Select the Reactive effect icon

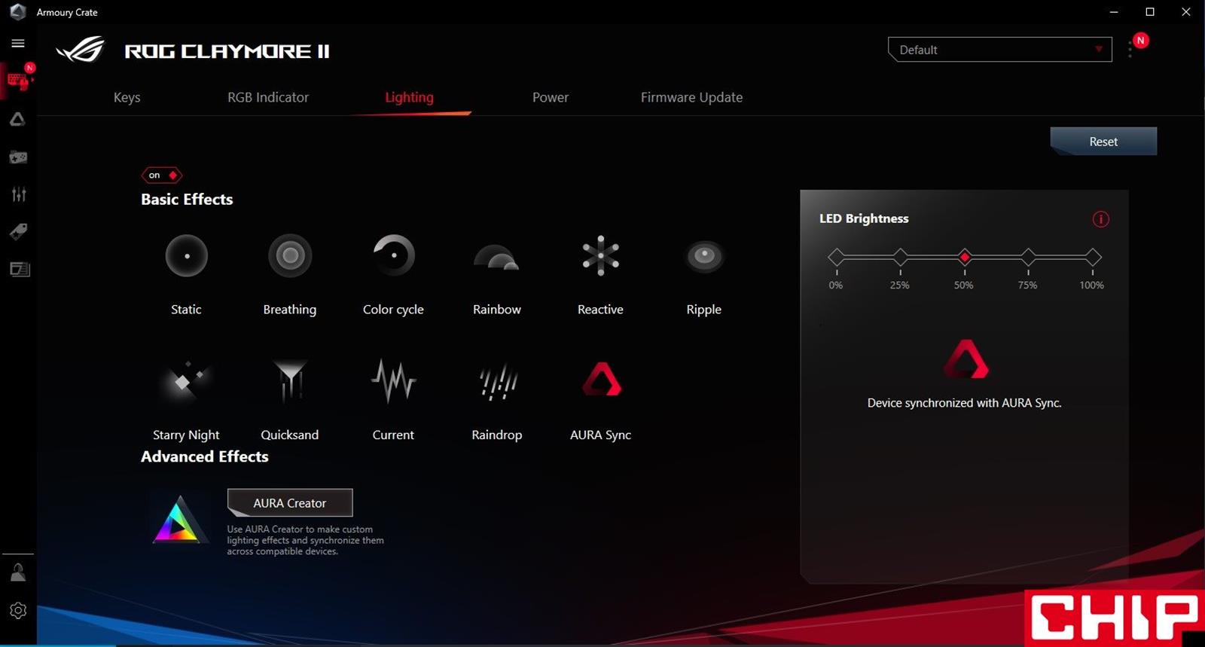pos(600,256)
